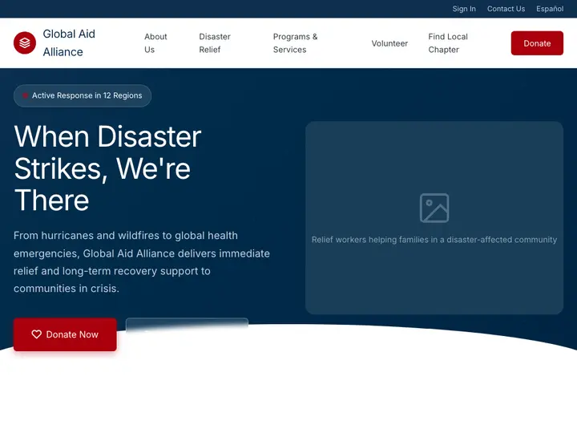Open the Sign In link
The height and width of the screenshot is (433, 577).
tap(464, 9)
